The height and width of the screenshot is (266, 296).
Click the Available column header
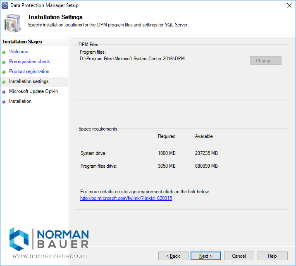(x=204, y=136)
